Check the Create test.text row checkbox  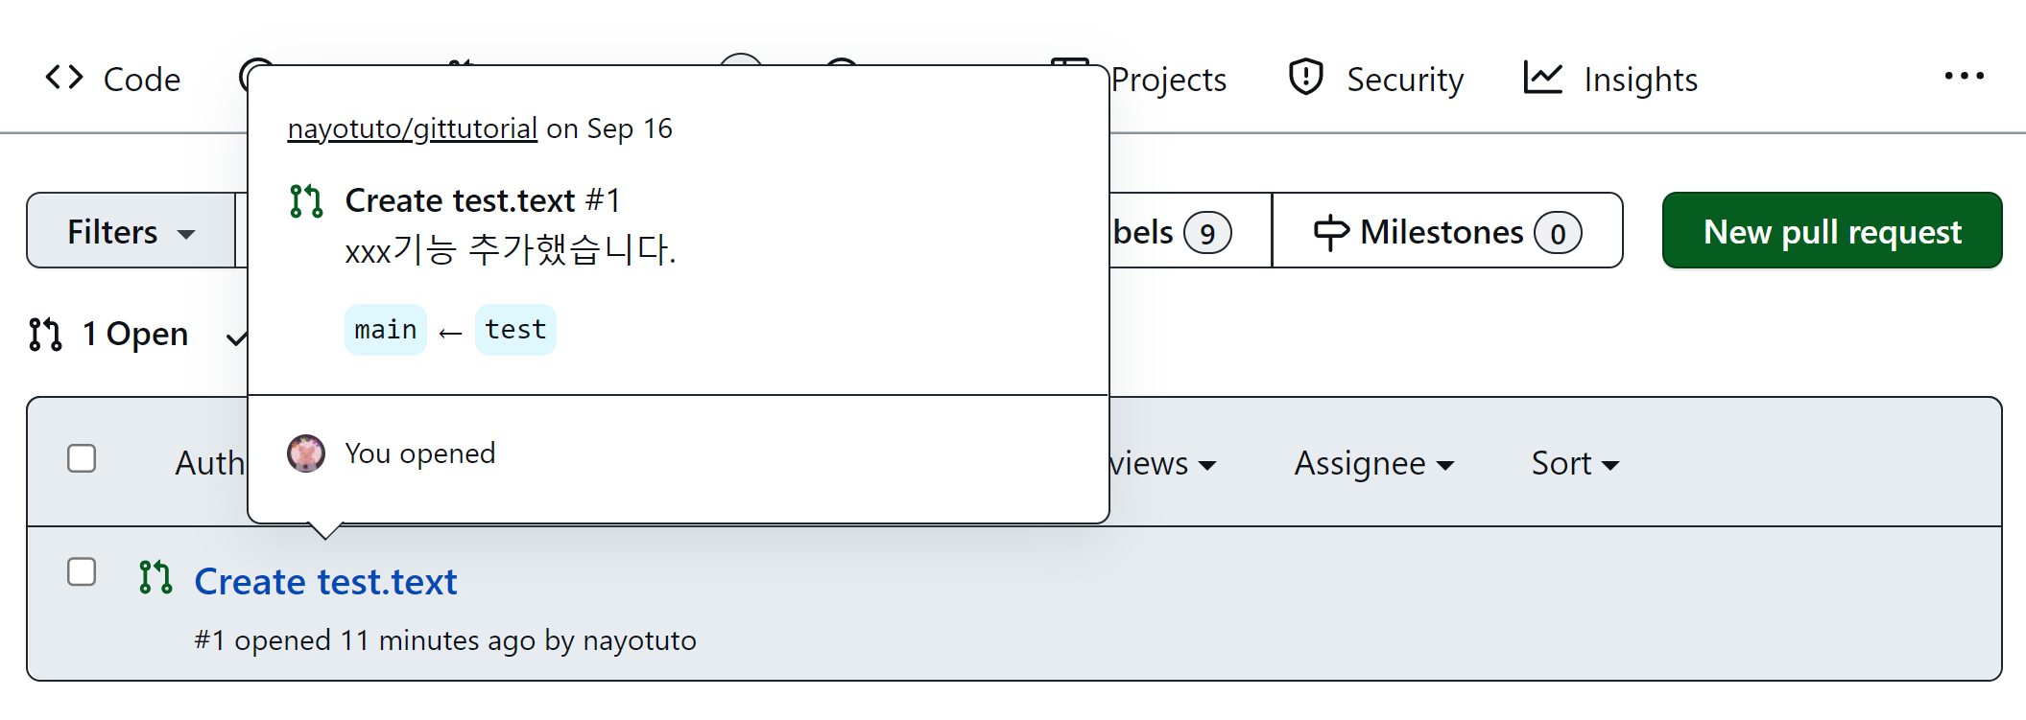(x=82, y=571)
